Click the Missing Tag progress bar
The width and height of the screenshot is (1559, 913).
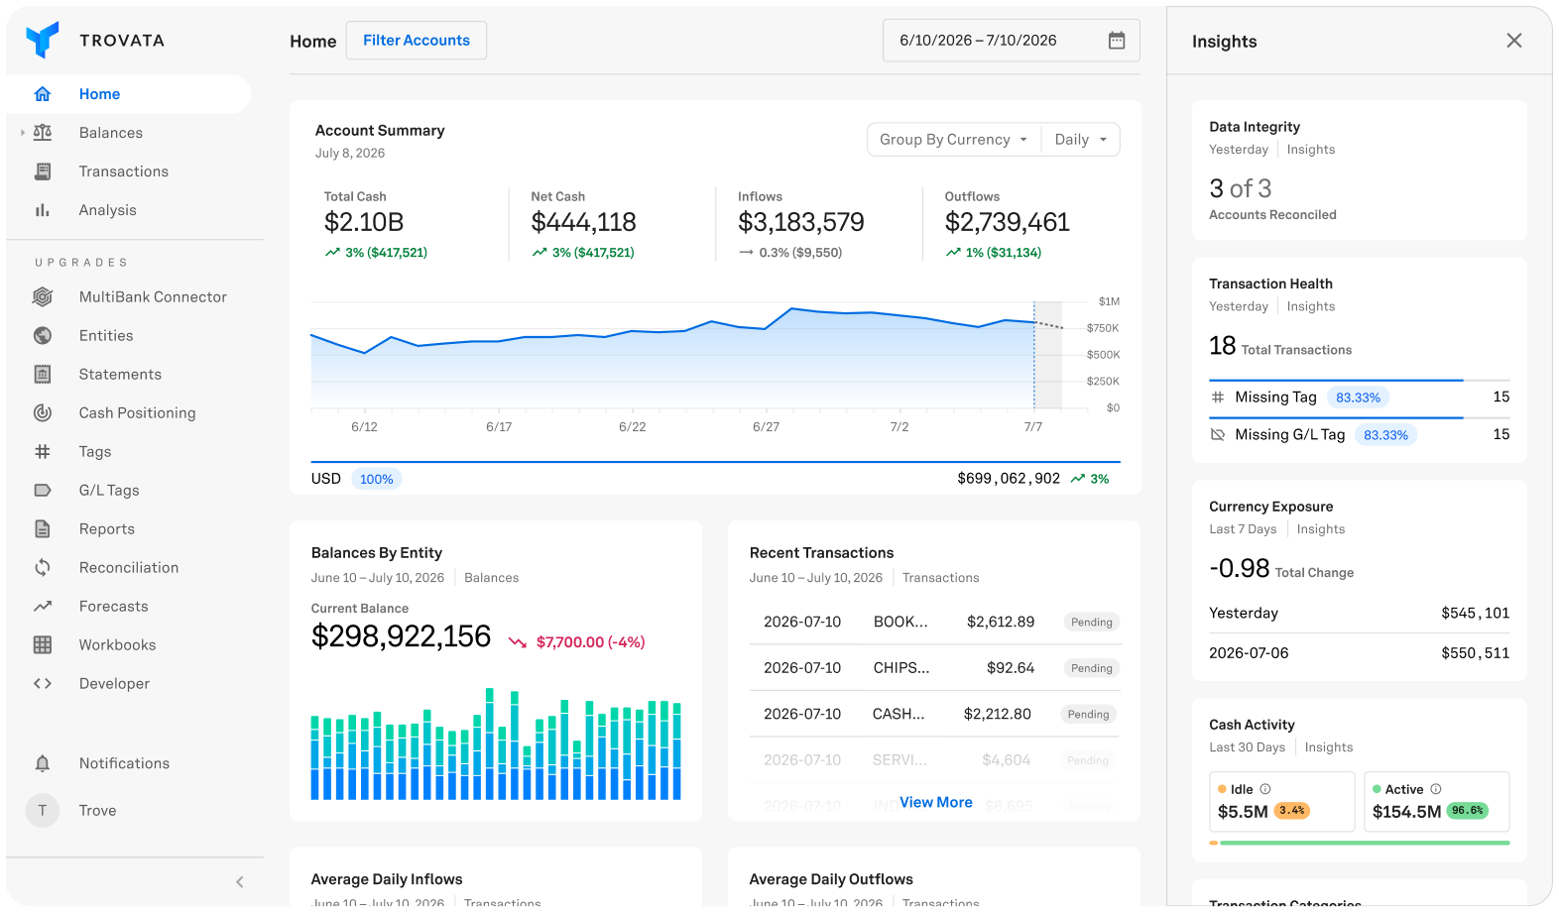point(1360,380)
